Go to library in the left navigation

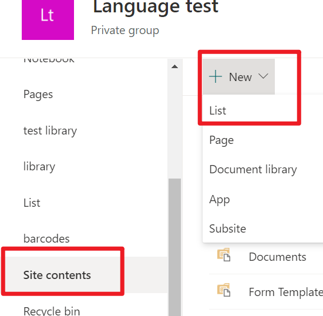coord(39,167)
